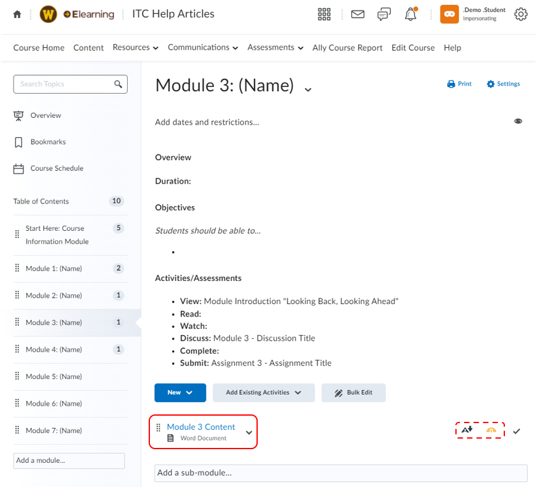
Task: Open the email envelope icon
Action: (357, 14)
